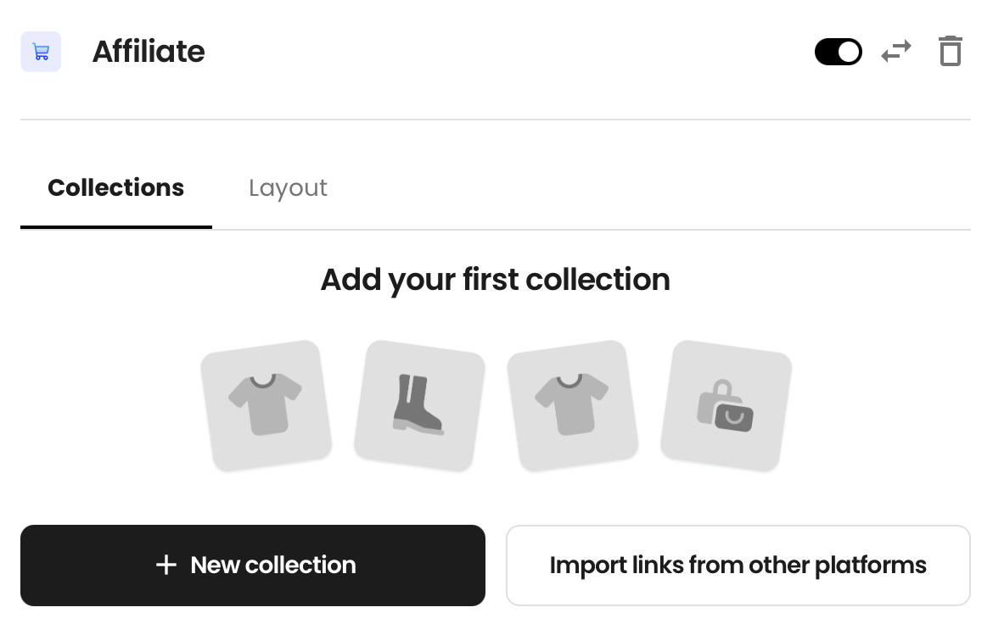
Task: Click the white knob of the toggle
Action: click(849, 52)
